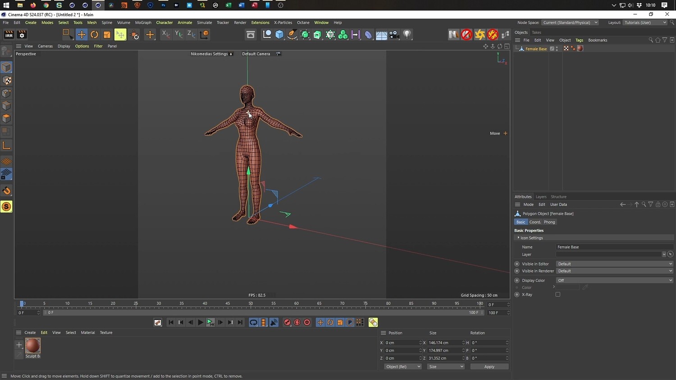Image resolution: width=676 pixels, height=380 pixels.
Task: Click the Record Active Objects button
Action: pos(287,322)
